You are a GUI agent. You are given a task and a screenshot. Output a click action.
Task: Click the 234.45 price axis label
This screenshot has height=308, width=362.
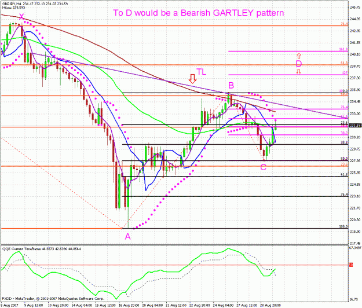click(355, 101)
